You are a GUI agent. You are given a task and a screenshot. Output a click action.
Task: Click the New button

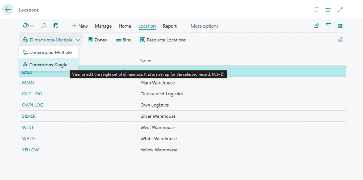point(80,26)
